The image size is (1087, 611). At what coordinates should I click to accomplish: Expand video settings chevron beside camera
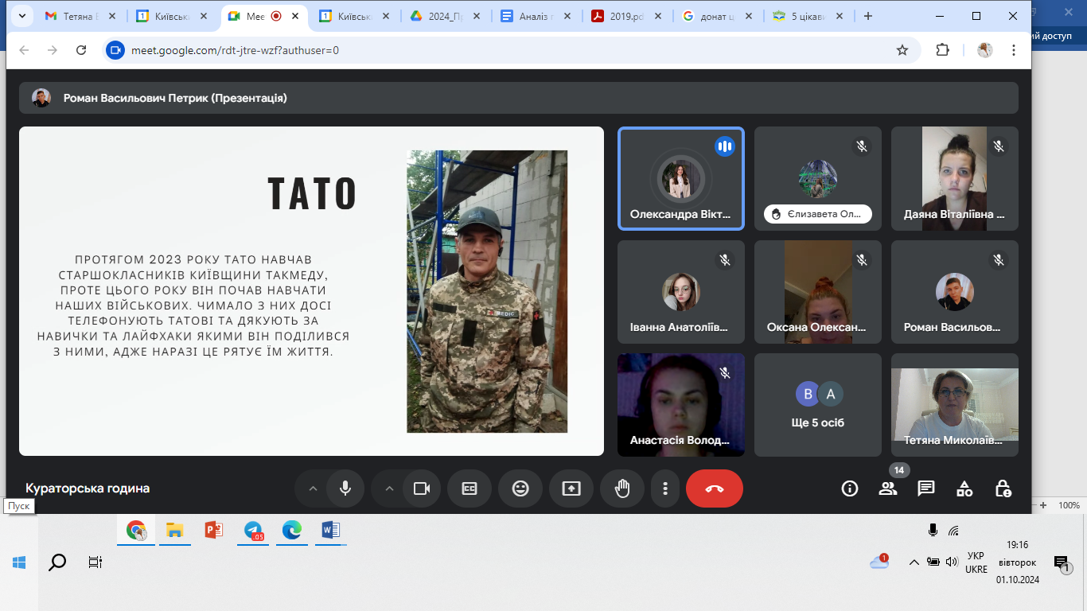pos(389,488)
